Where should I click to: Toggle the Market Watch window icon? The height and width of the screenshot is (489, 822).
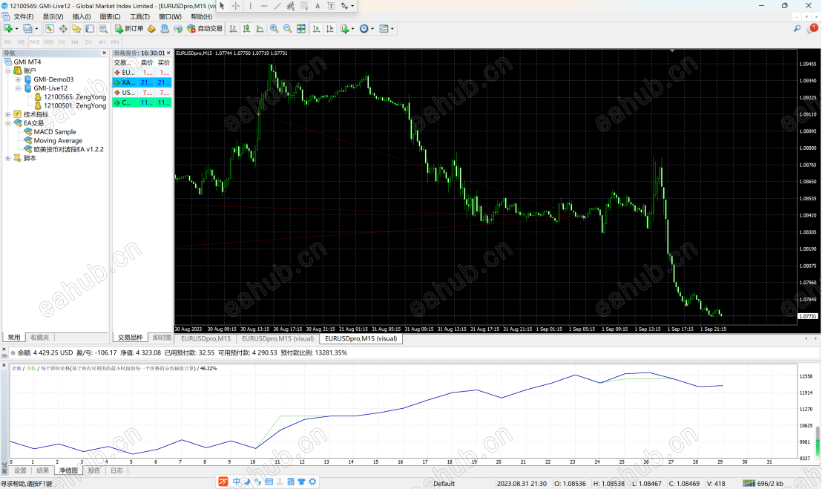pyautogui.click(x=49, y=29)
